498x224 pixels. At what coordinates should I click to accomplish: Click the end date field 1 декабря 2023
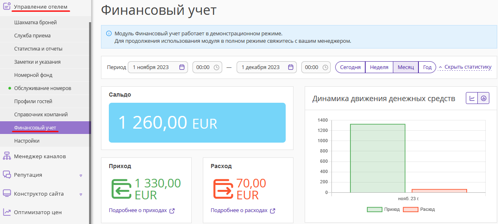[x=267, y=67]
